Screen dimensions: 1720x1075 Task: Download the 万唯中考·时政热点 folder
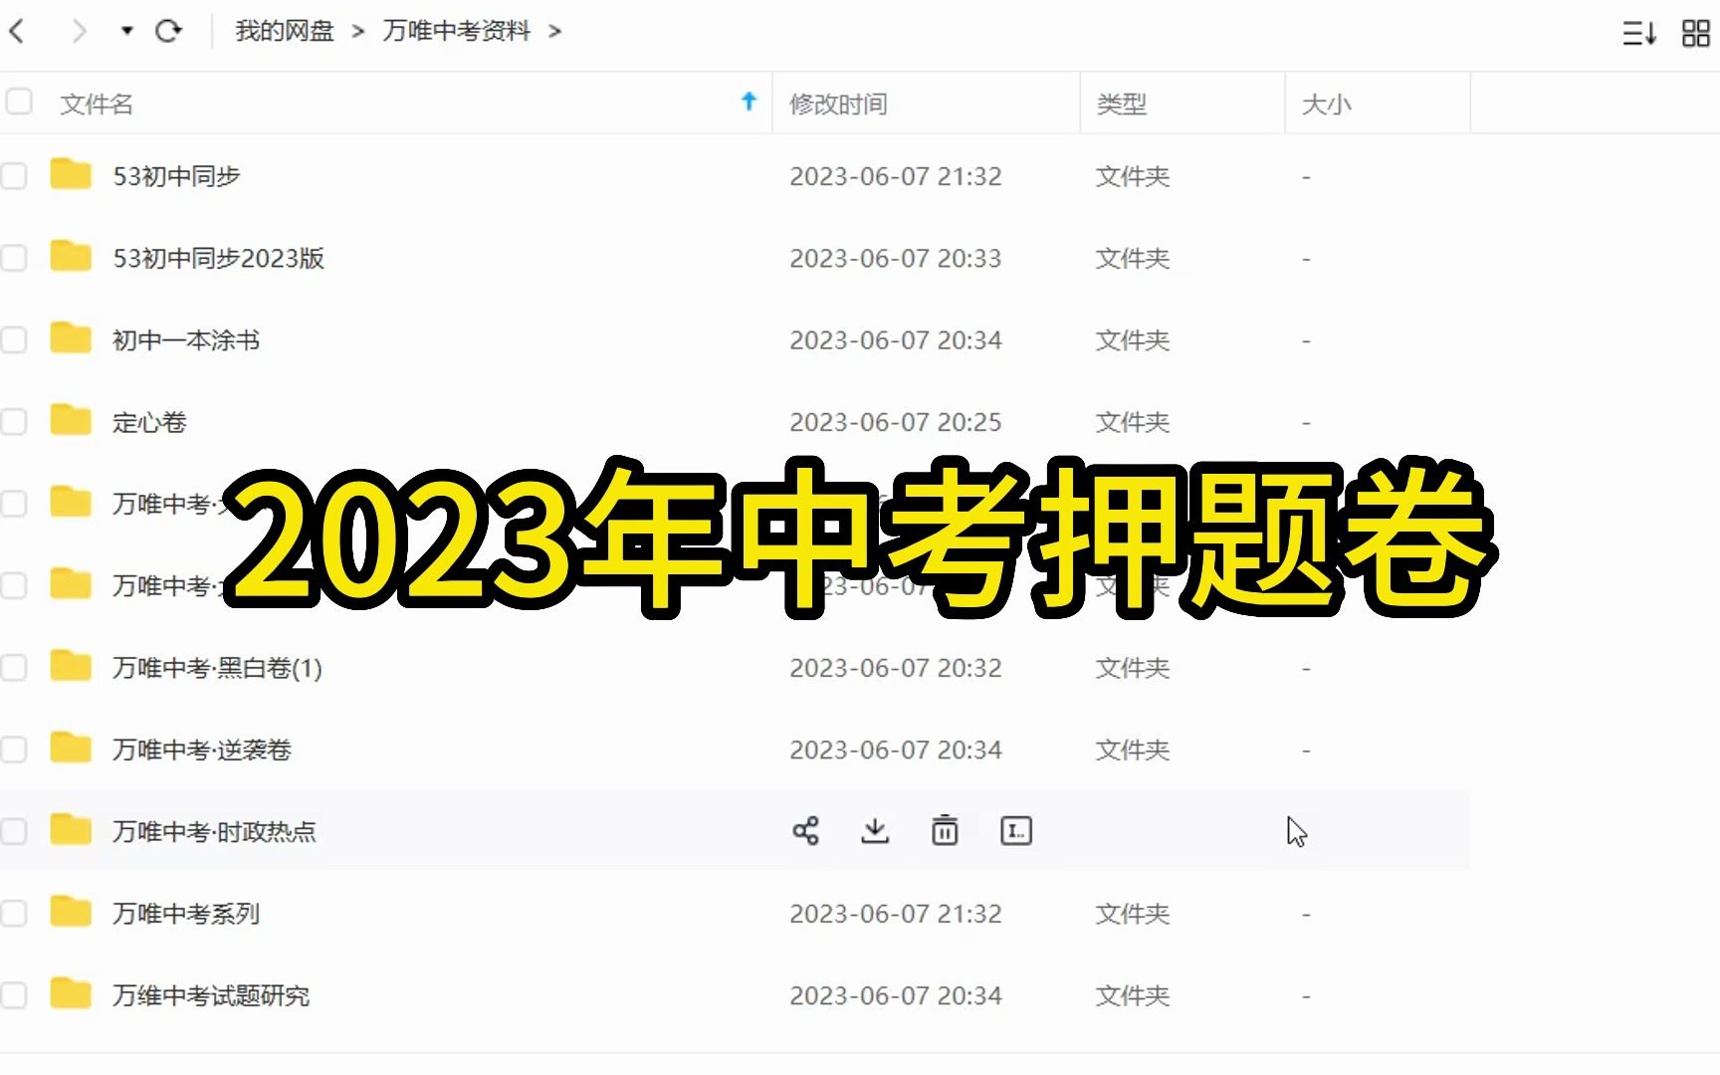coord(875,831)
